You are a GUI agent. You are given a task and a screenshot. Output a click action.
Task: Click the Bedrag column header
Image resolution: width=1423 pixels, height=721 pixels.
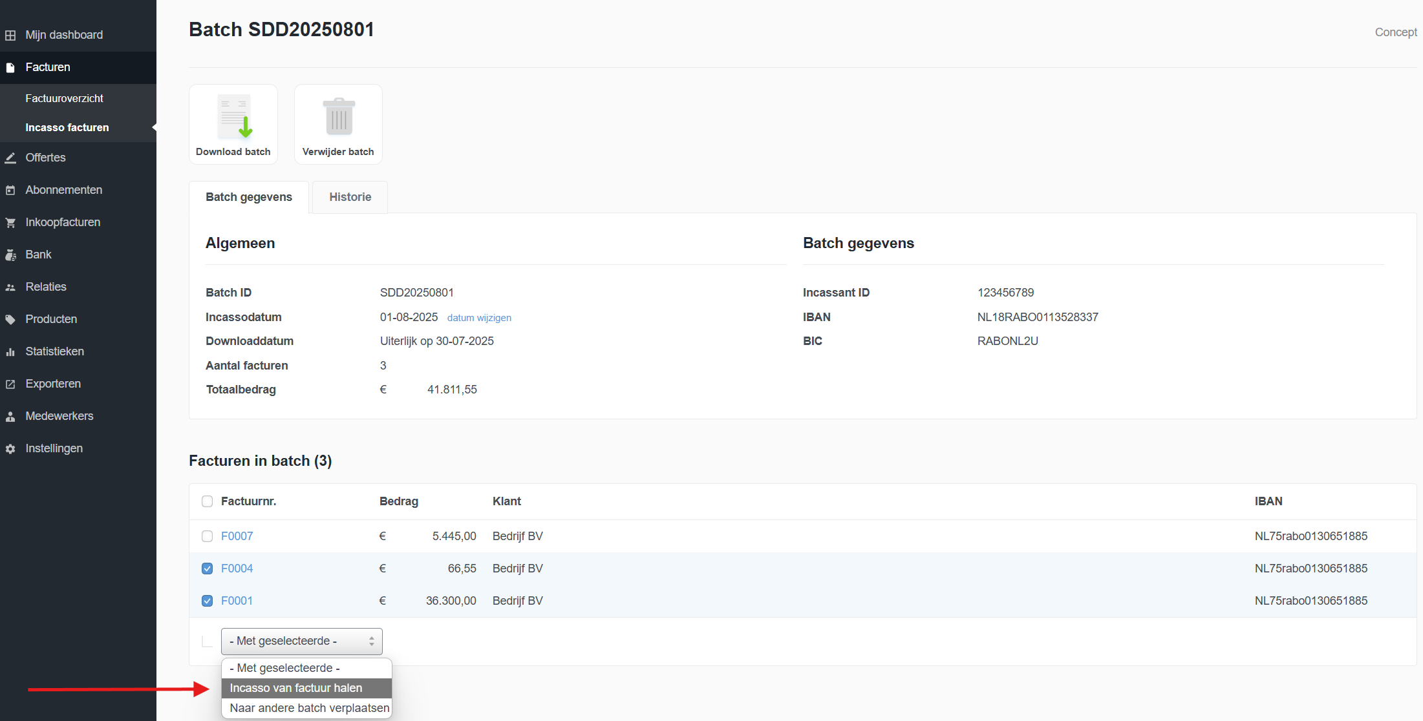[398, 501]
